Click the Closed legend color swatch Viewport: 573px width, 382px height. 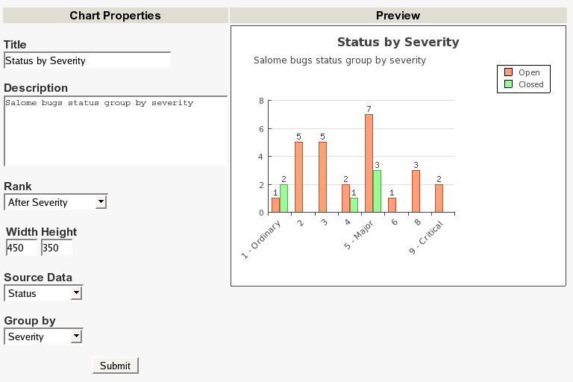coord(508,84)
